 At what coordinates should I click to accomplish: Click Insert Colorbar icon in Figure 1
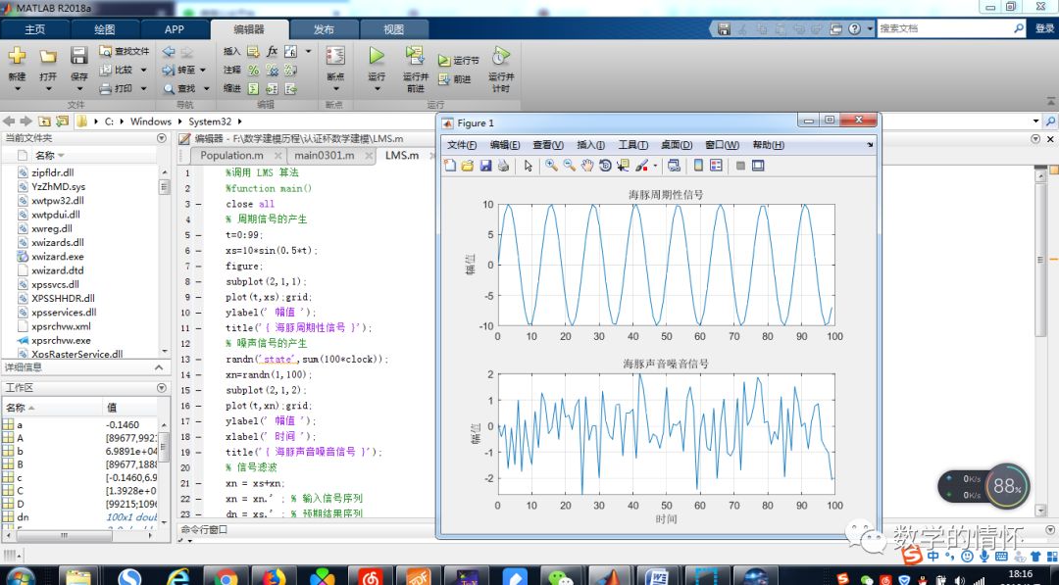tap(698, 166)
